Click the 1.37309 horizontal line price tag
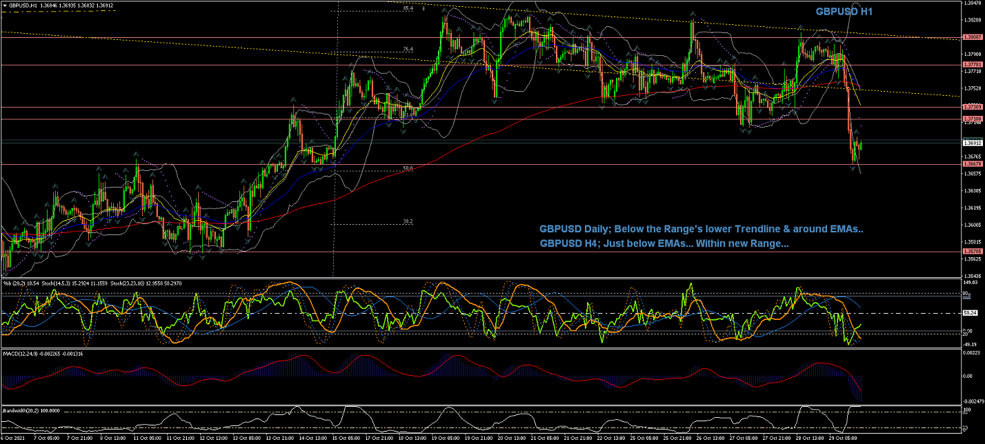 [971, 107]
